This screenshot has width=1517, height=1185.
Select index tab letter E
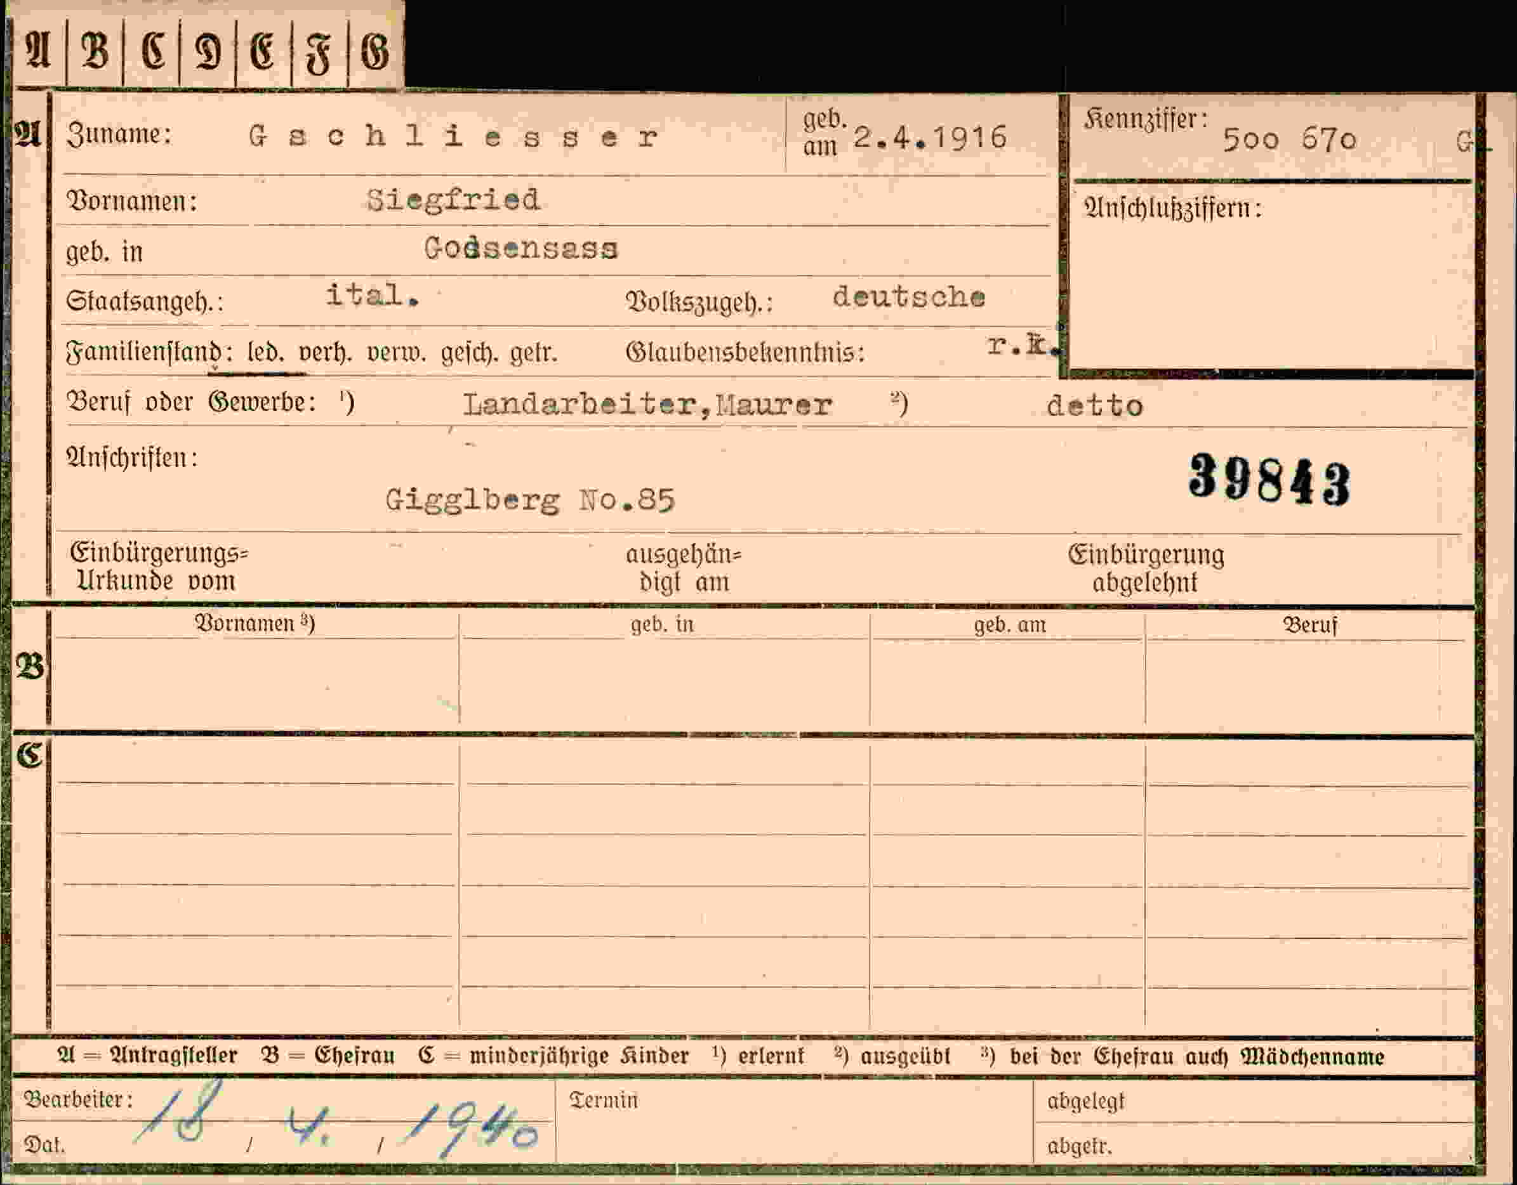[x=262, y=52]
